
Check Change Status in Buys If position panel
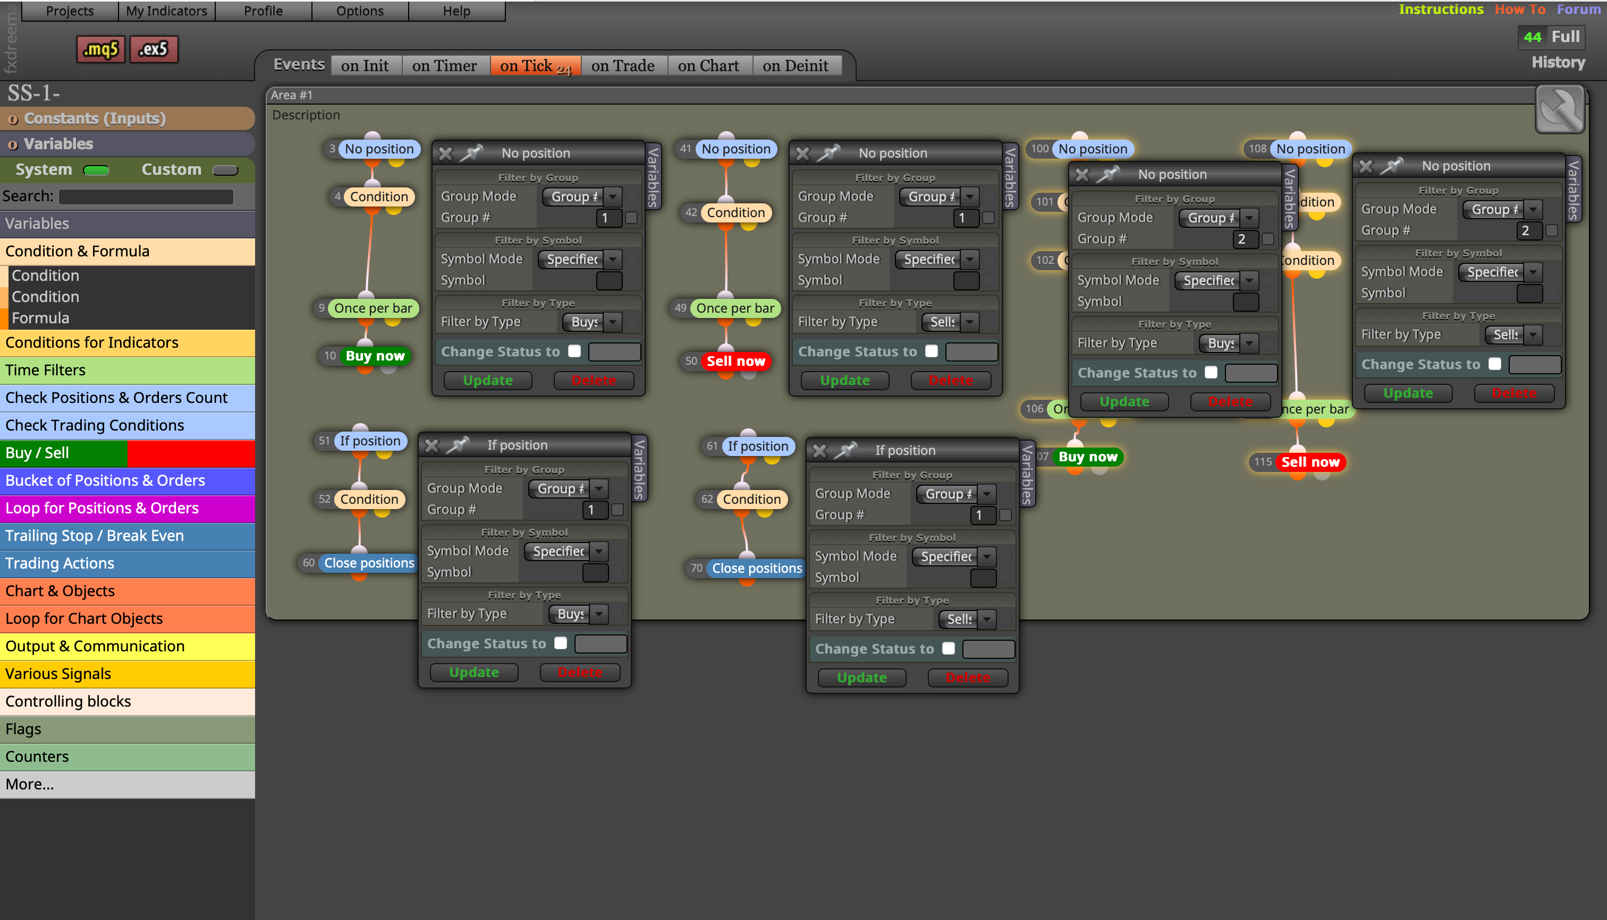click(560, 643)
